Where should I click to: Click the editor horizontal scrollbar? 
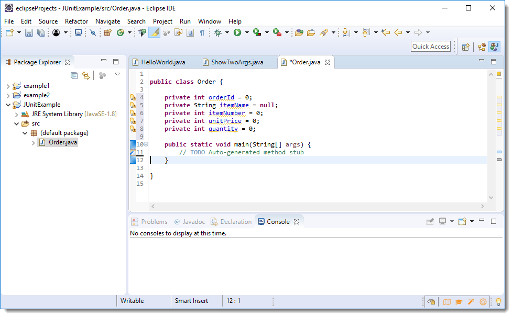tap(318, 206)
